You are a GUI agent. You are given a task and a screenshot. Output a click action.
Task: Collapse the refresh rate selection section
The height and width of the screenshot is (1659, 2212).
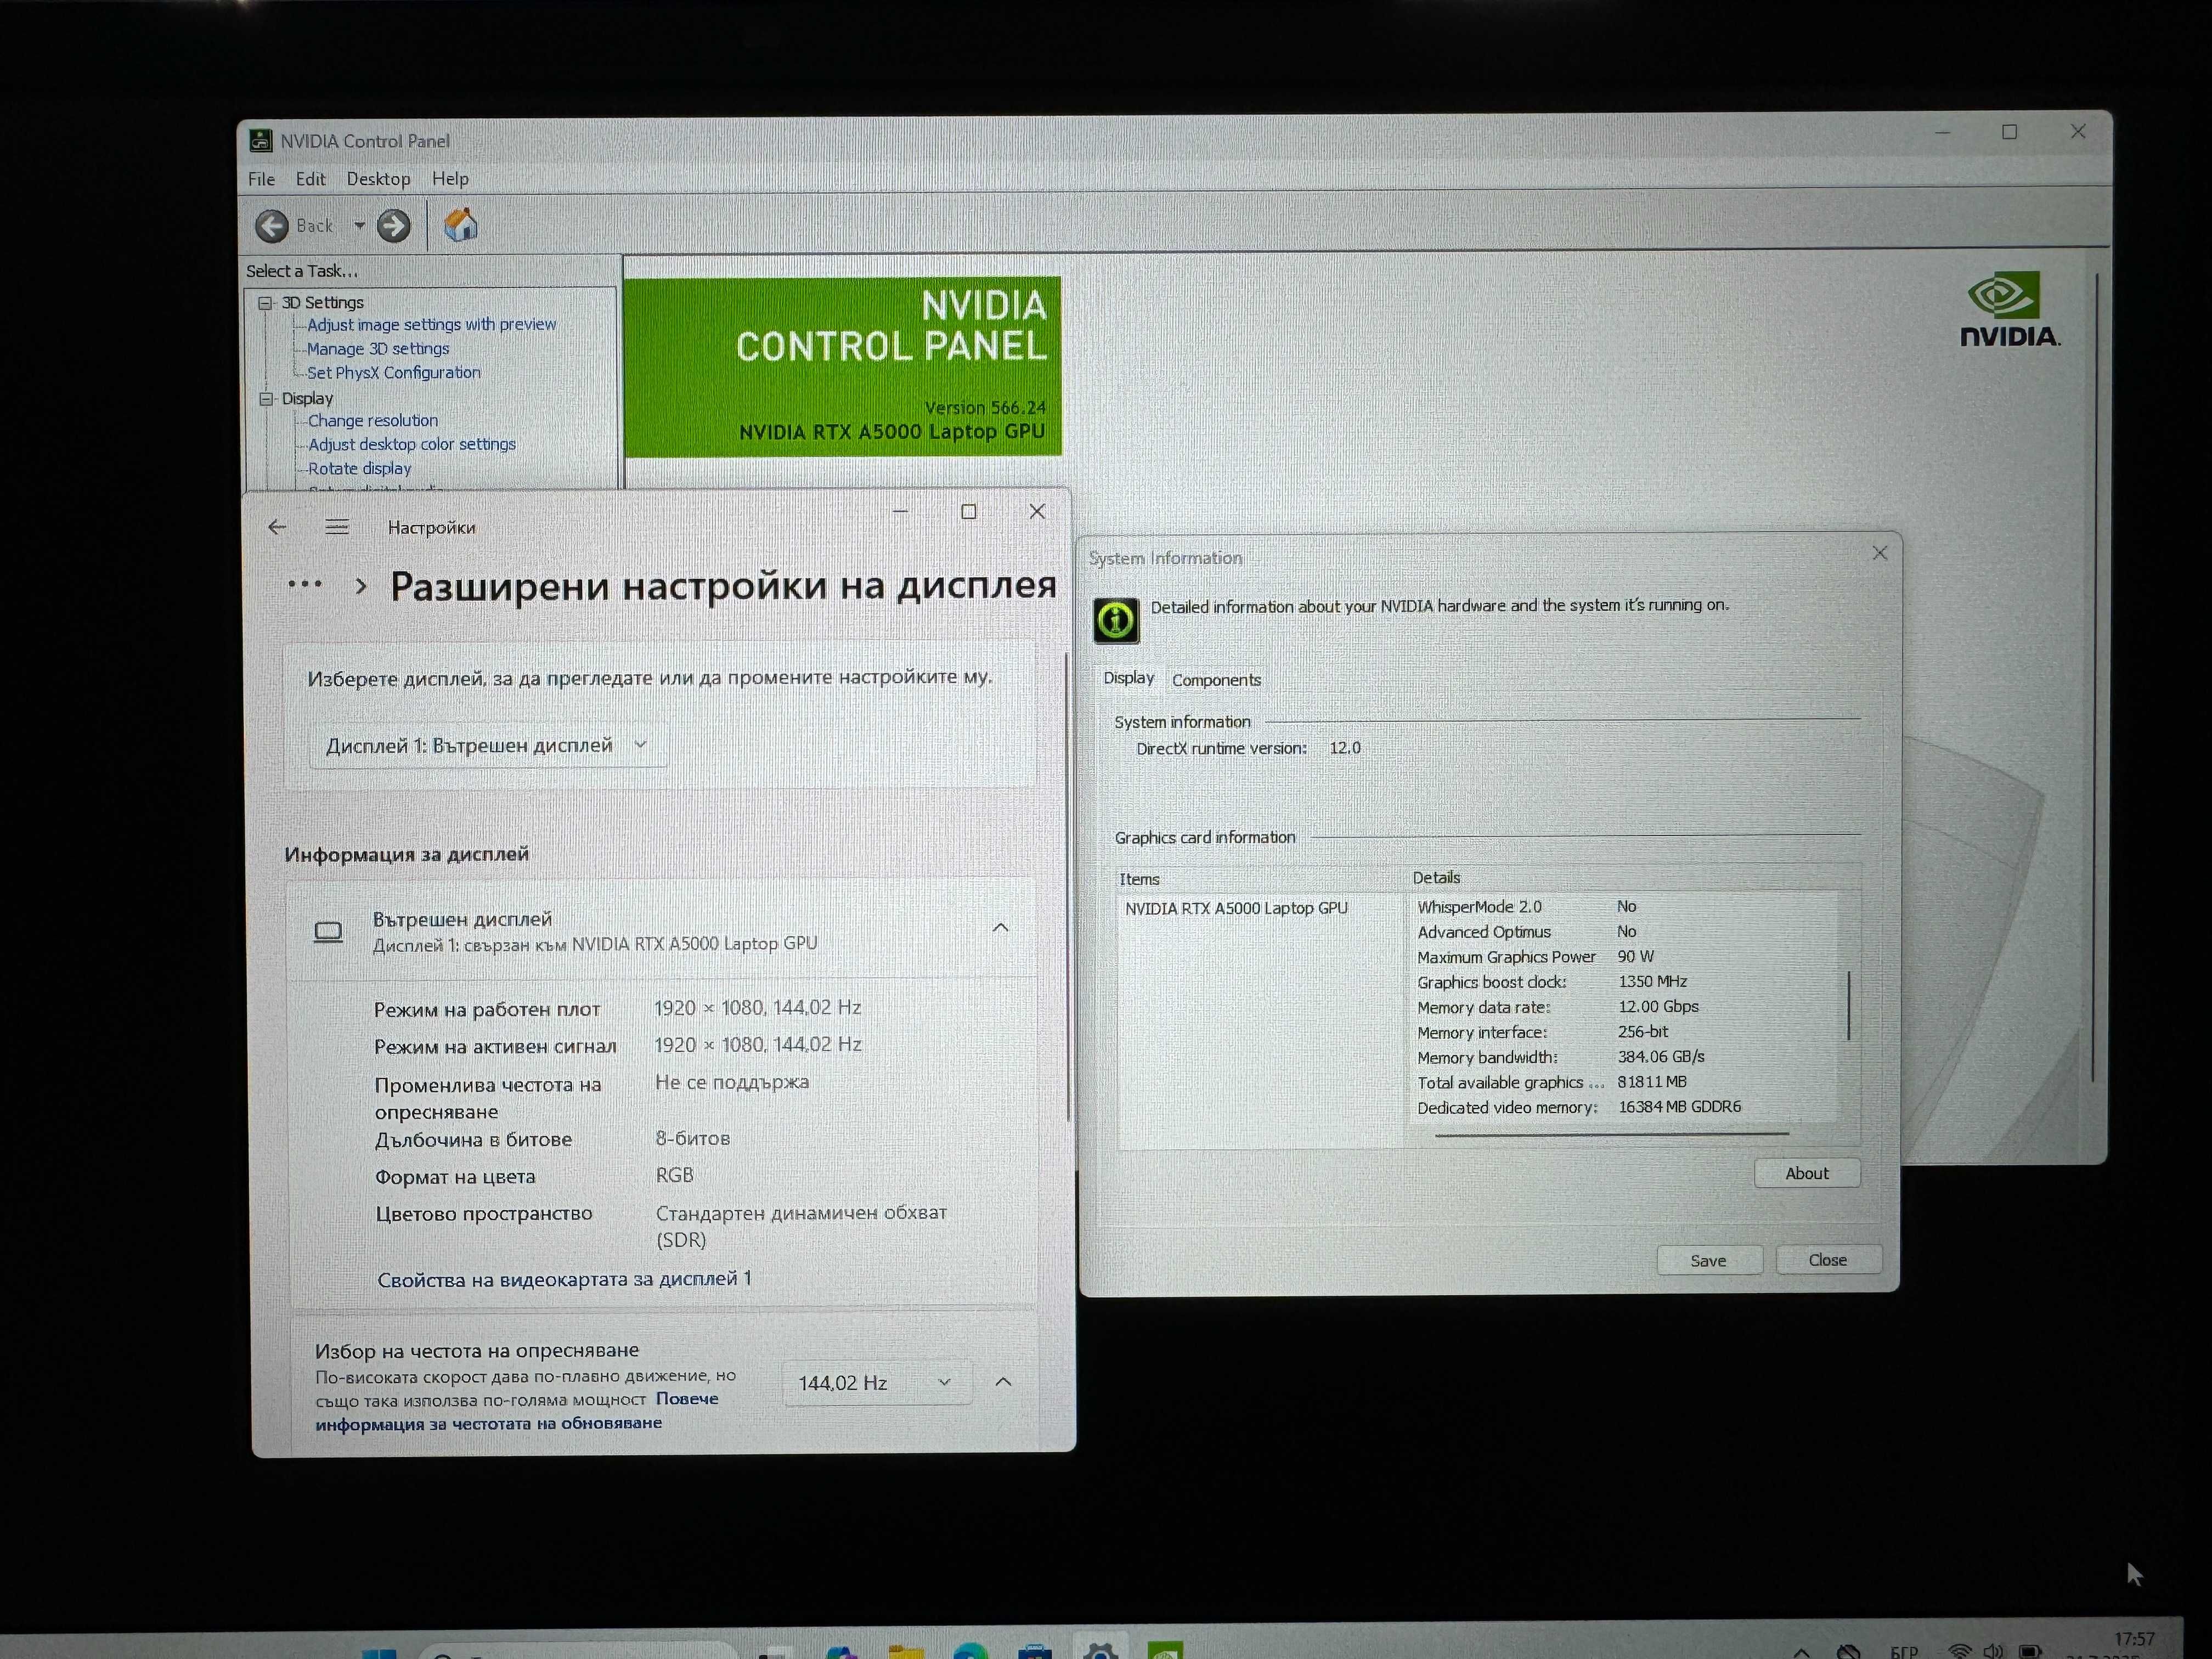[1004, 1382]
